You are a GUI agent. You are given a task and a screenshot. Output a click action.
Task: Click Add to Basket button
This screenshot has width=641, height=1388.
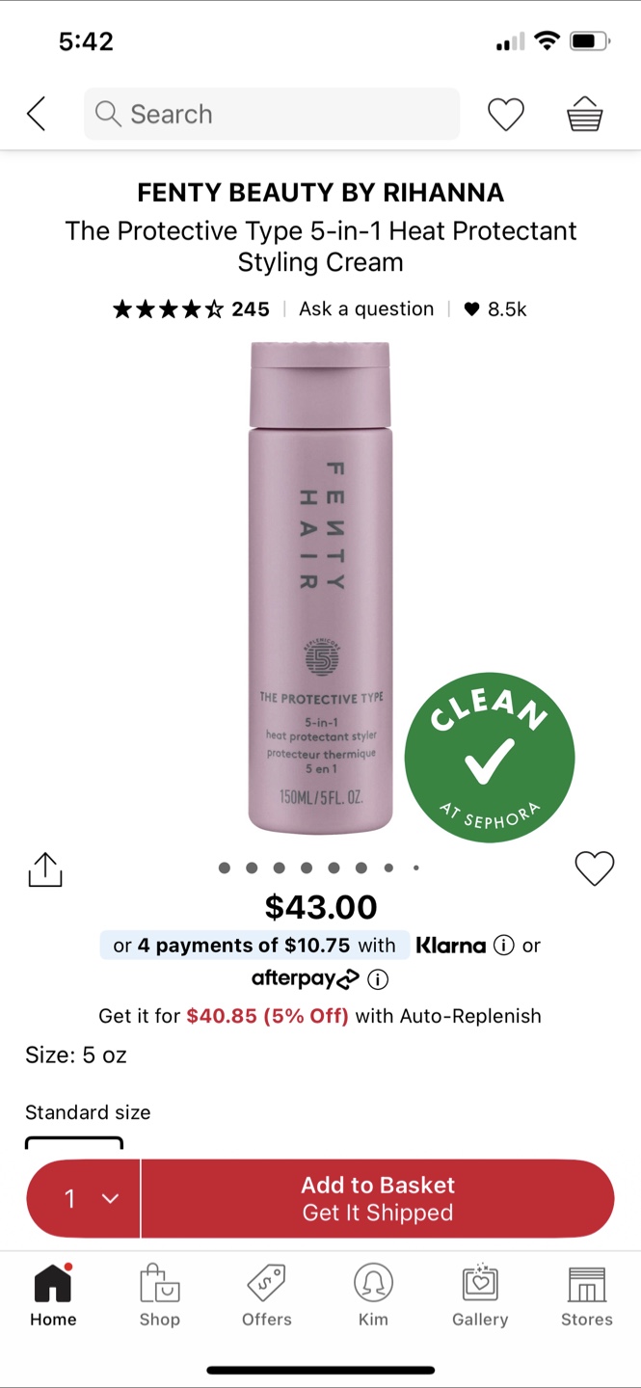coord(378,1198)
